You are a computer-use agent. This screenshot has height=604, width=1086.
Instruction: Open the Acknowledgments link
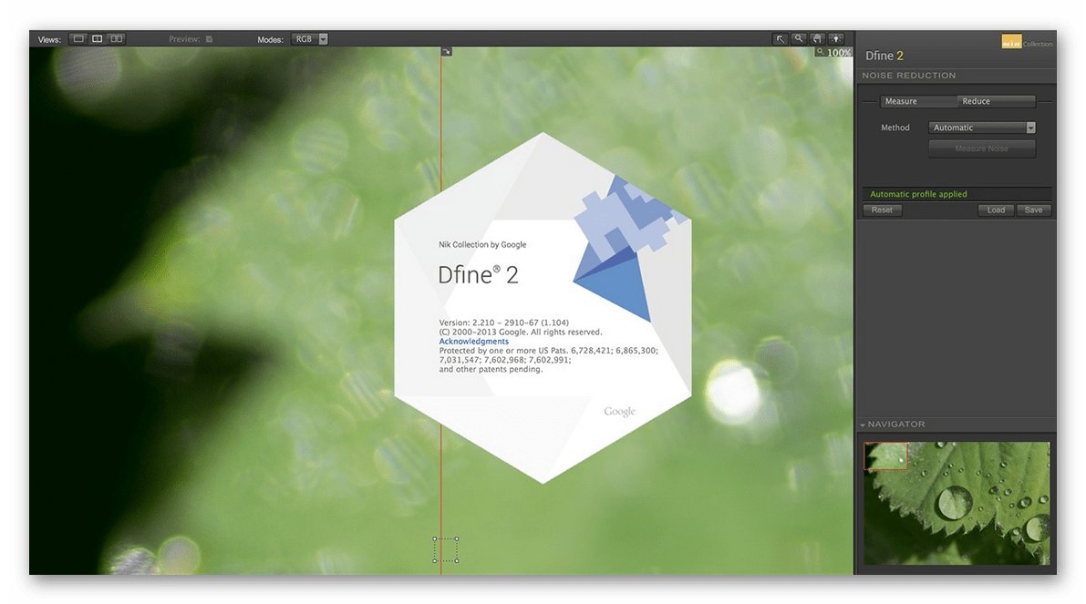(474, 342)
